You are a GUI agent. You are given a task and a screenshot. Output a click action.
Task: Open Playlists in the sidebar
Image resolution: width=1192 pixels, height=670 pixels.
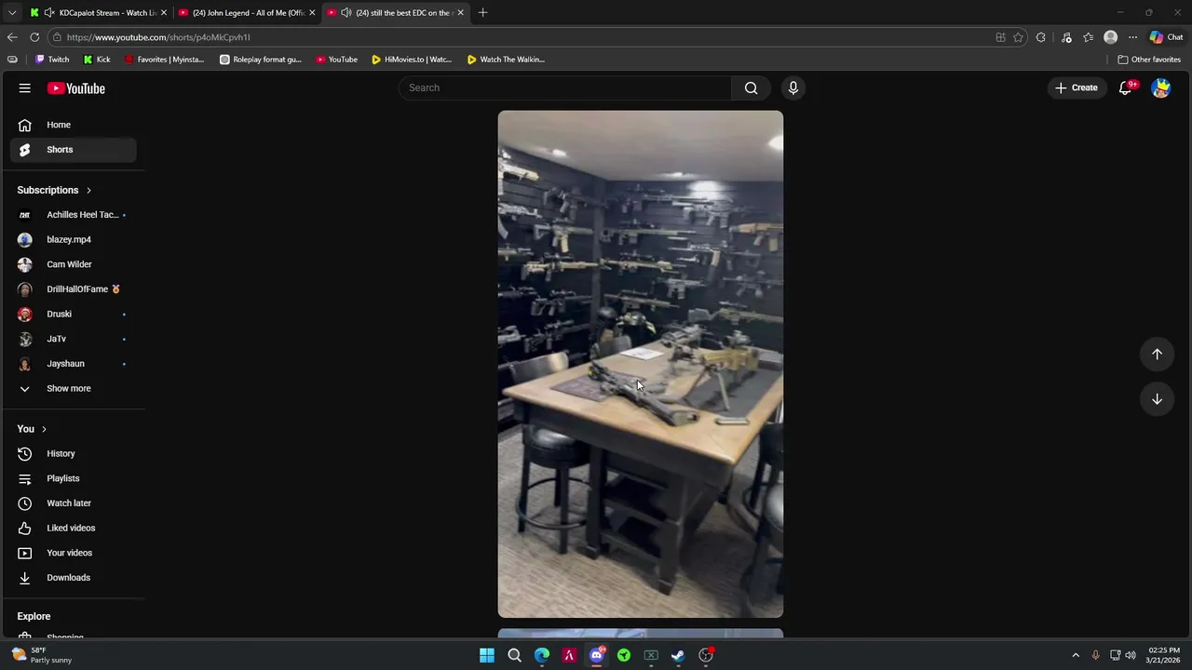tap(74, 478)
